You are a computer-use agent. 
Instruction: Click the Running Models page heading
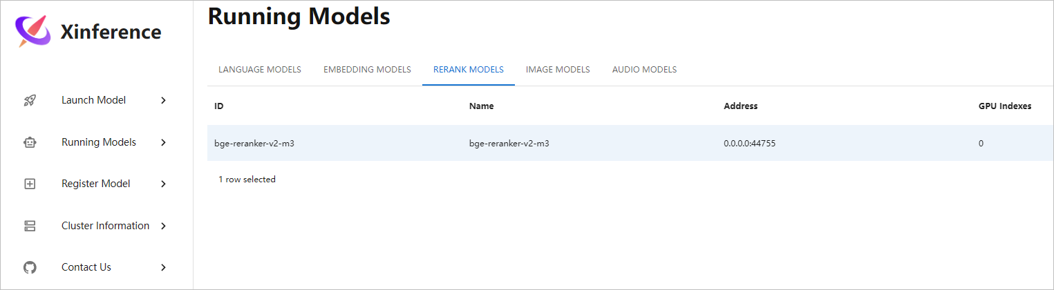tap(299, 15)
